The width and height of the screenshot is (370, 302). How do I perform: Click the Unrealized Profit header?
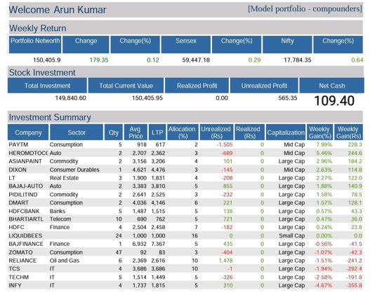264,85
